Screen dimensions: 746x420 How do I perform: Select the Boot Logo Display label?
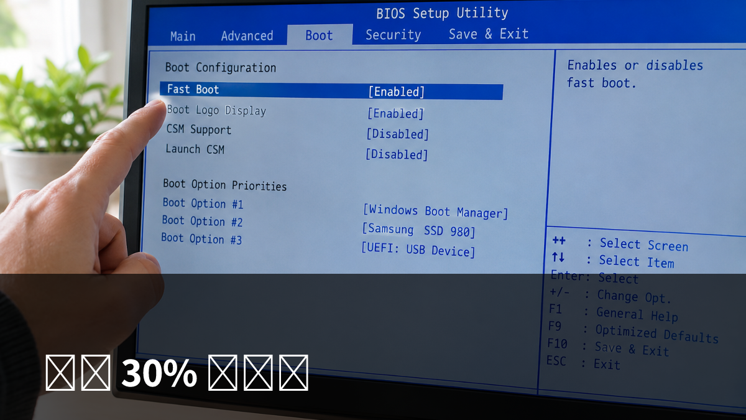click(x=216, y=111)
